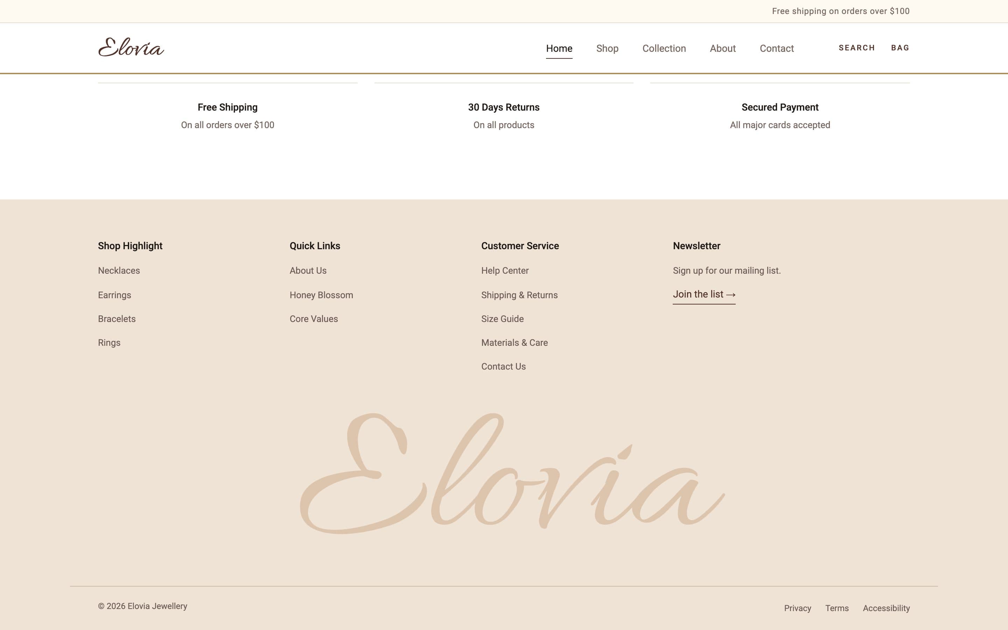Click the Size Guide link
The width and height of the screenshot is (1008, 630).
point(502,319)
